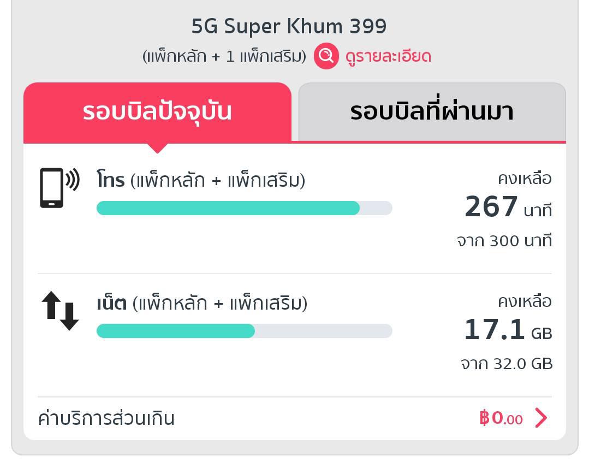The height and width of the screenshot is (468, 589).
Task: Open the ค่าบริการส่วนเกิน row
Action: (106, 418)
